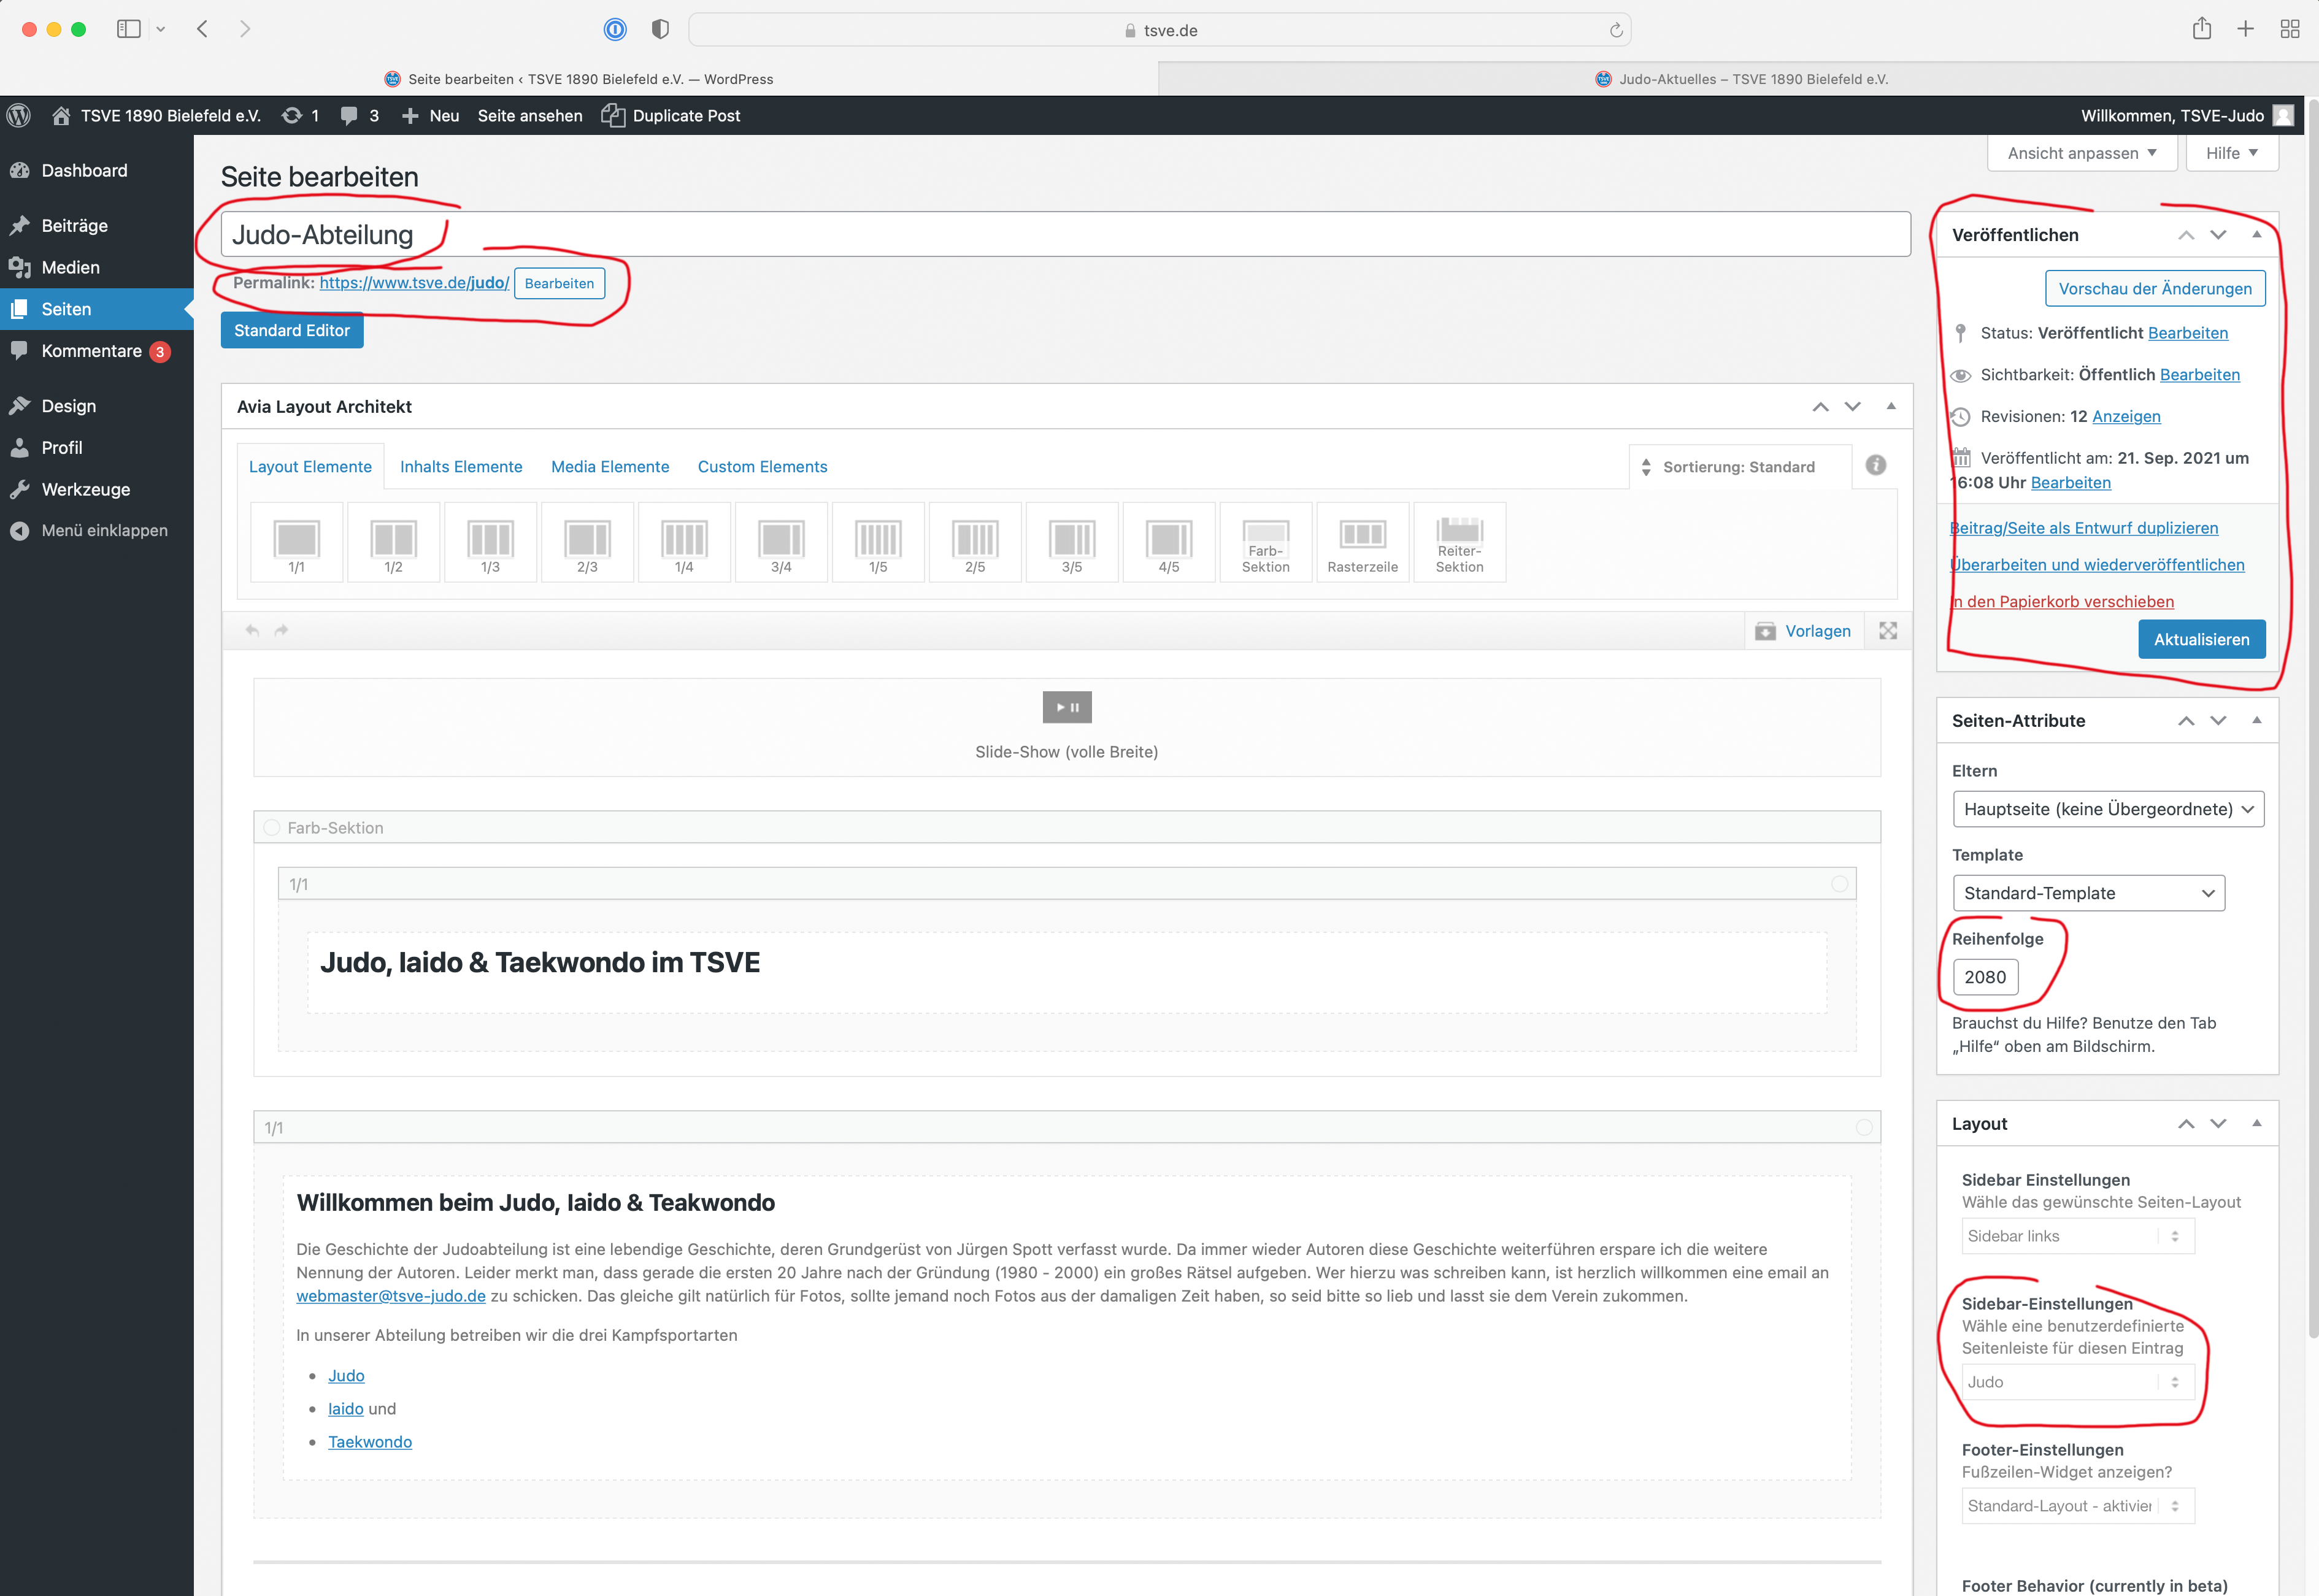2319x1596 pixels.
Task: Insert the 3/4 layout column element
Action: click(781, 542)
